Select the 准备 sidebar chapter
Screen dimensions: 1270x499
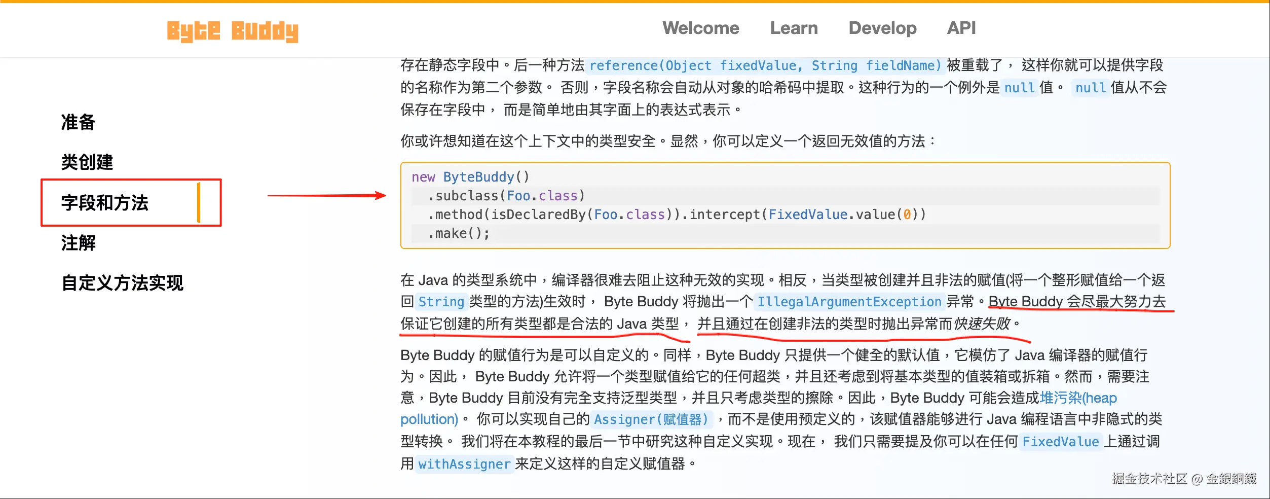(x=78, y=122)
